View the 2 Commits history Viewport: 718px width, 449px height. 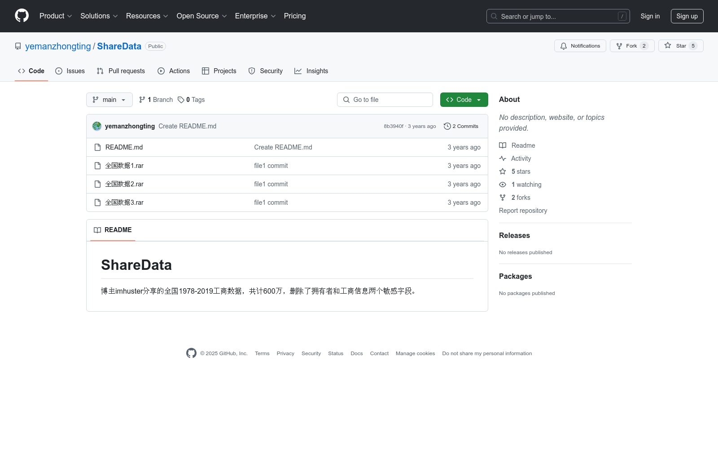coord(461,126)
